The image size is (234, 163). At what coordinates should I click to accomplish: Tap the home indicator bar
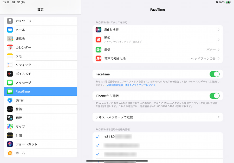click(117, 161)
